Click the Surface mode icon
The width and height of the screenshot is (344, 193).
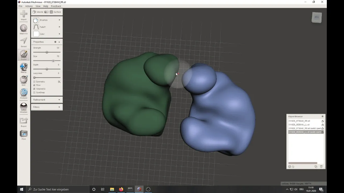pyautogui.click(x=51, y=12)
